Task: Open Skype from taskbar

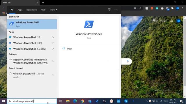Action: pyautogui.click(x=126, y=101)
